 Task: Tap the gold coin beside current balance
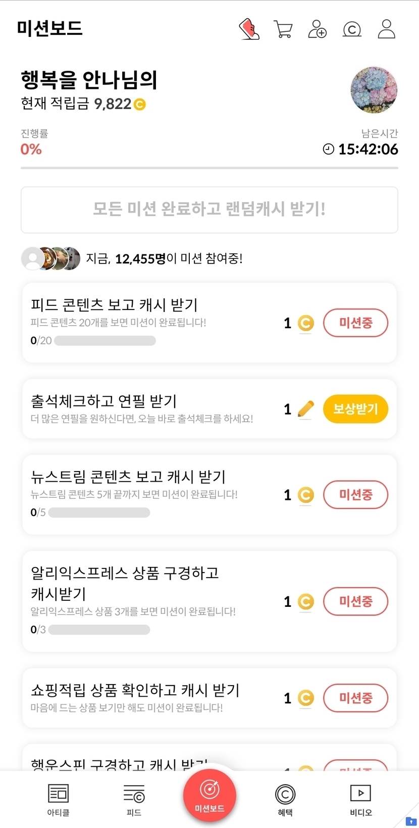point(139,105)
